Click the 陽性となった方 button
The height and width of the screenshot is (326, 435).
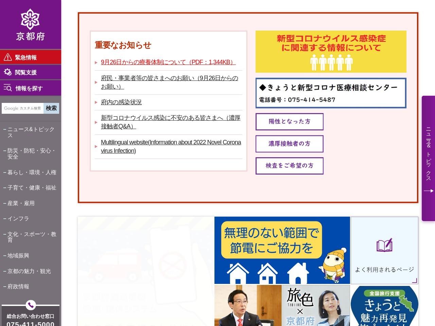point(290,122)
